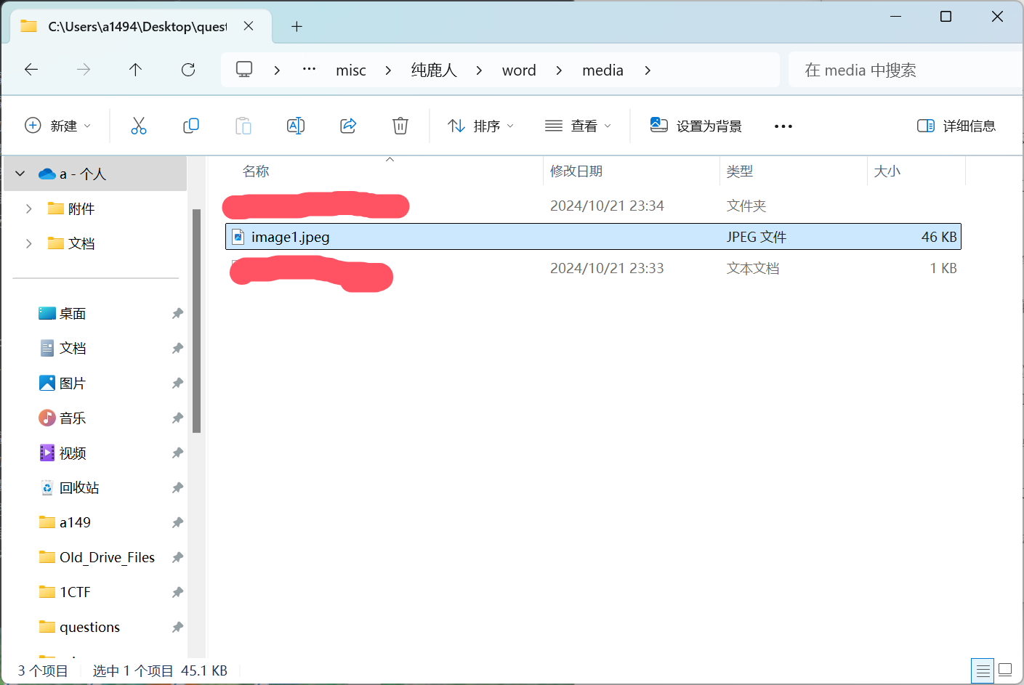Expand chevron after word in breadcrumb

[559, 70]
